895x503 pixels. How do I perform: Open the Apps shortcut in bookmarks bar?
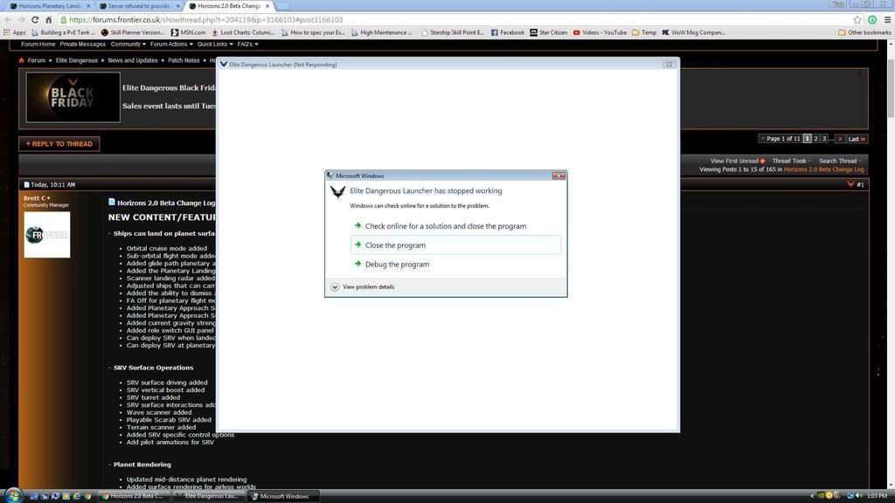(x=15, y=32)
